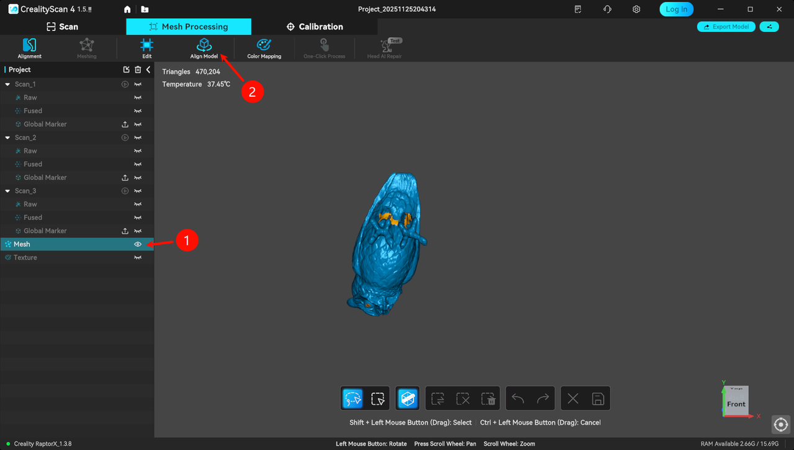Collapse the Scan_1 tree node
Image resolution: width=794 pixels, height=450 pixels.
tap(7, 84)
